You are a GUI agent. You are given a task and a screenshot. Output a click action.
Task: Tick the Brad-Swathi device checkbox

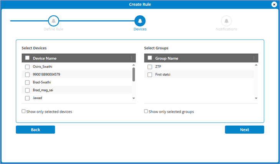tap(27, 82)
